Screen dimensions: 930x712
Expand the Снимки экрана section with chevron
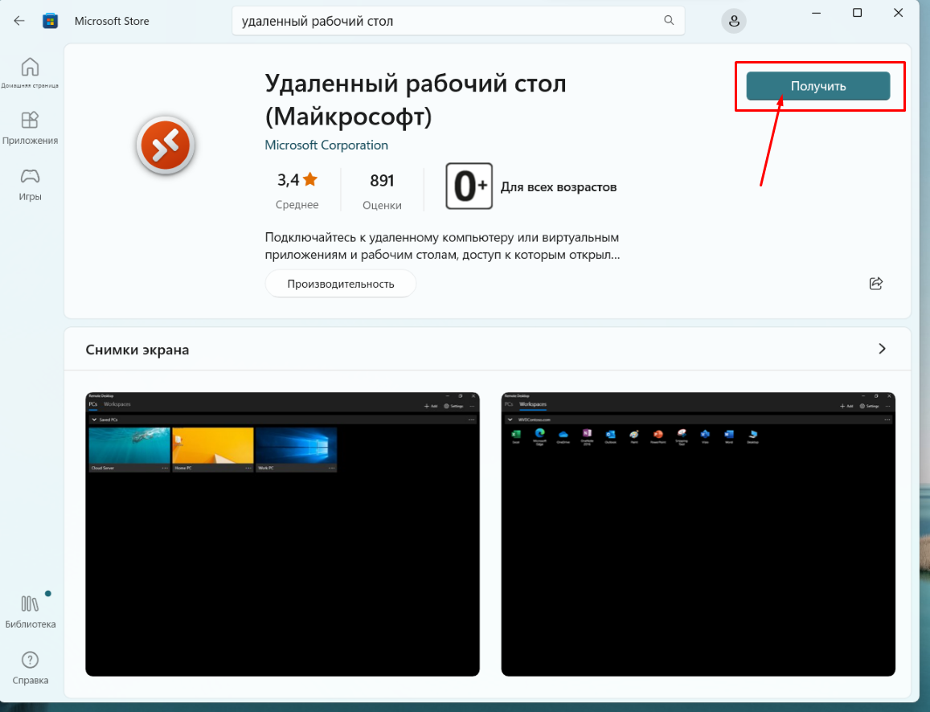tap(882, 349)
